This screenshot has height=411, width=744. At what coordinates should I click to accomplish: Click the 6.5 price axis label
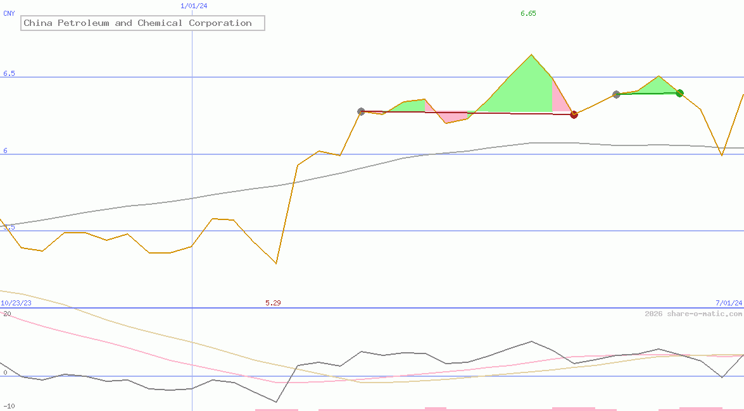click(x=9, y=73)
